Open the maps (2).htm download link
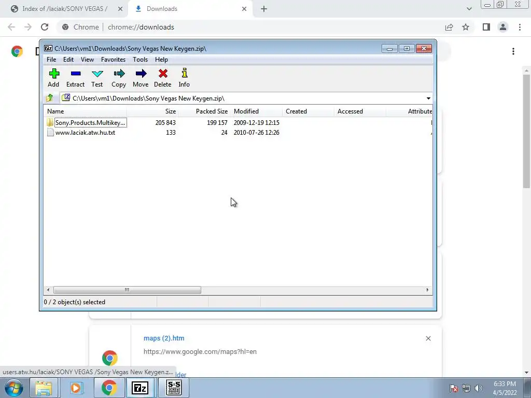The image size is (531, 398). pos(164,338)
